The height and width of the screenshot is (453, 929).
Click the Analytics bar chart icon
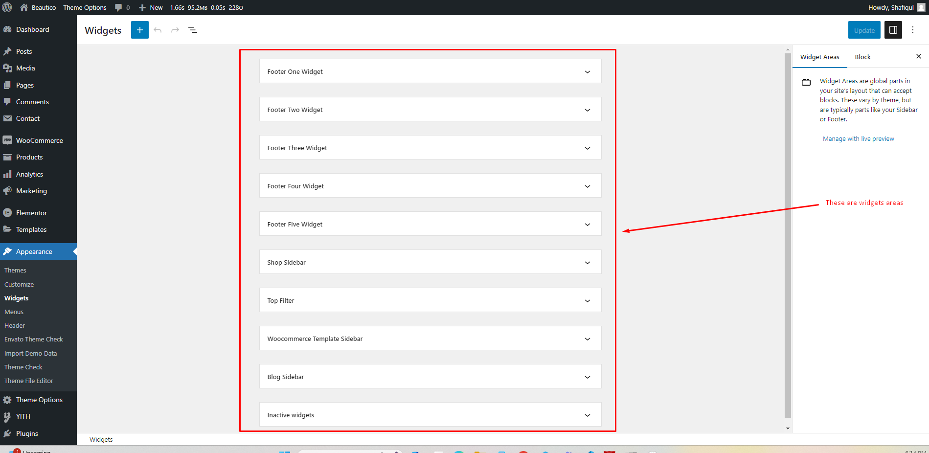[7, 174]
